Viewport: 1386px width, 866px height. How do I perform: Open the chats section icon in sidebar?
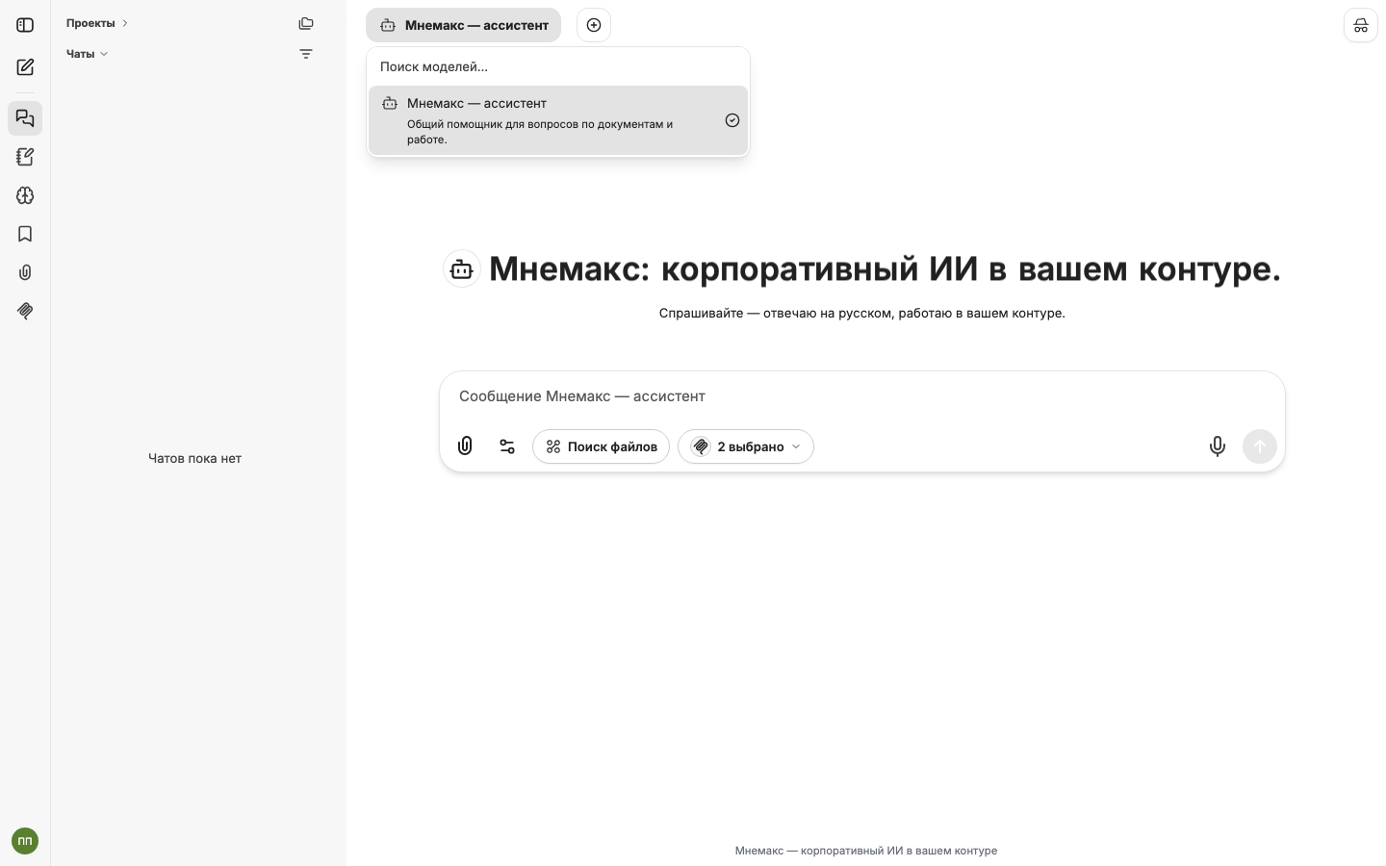[x=25, y=118]
